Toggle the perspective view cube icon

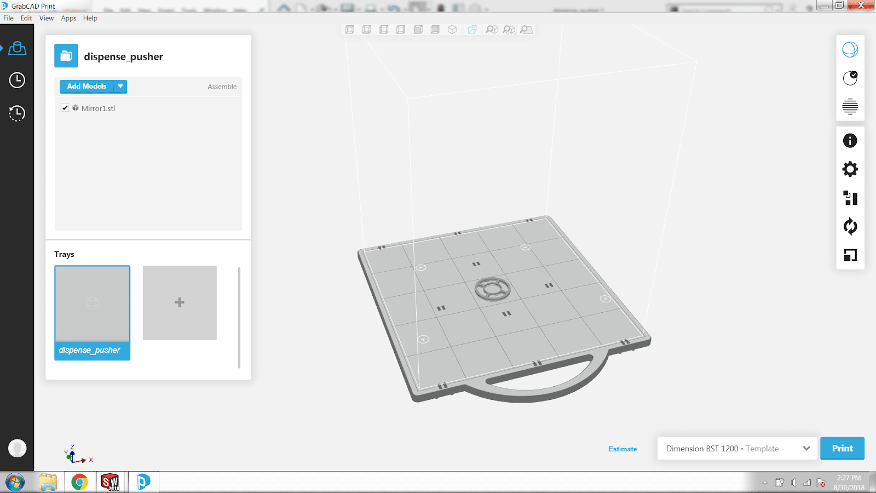click(x=472, y=30)
